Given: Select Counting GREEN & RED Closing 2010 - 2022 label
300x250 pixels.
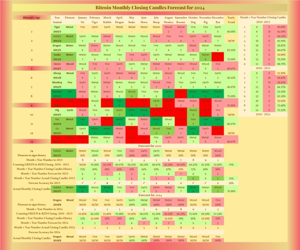Looking at the screenshot, I should (41, 164).
